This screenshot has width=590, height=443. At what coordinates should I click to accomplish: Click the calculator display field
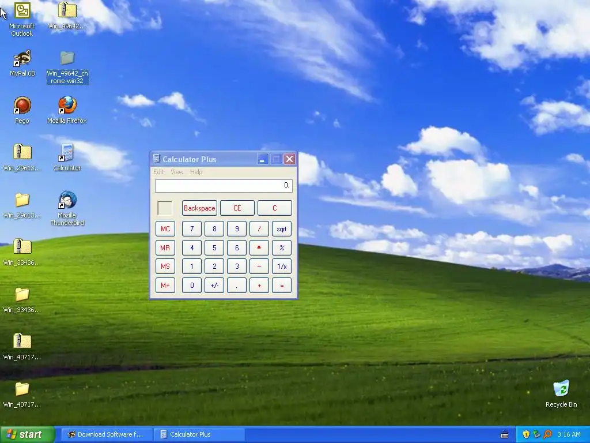pyautogui.click(x=224, y=185)
